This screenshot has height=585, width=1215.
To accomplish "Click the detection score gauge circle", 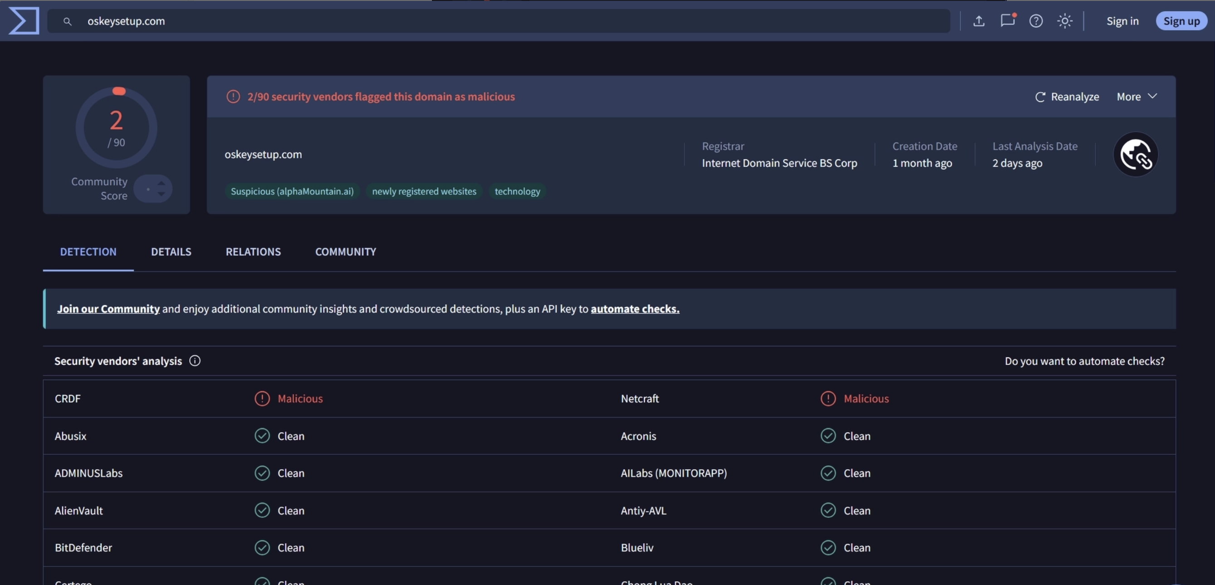I will coord(117,127).
